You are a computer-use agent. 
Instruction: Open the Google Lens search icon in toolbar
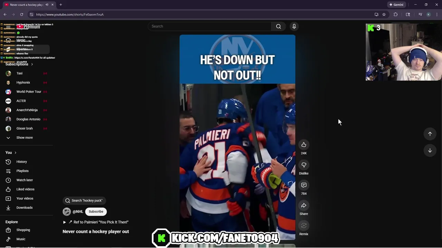(x=408, y=14)
